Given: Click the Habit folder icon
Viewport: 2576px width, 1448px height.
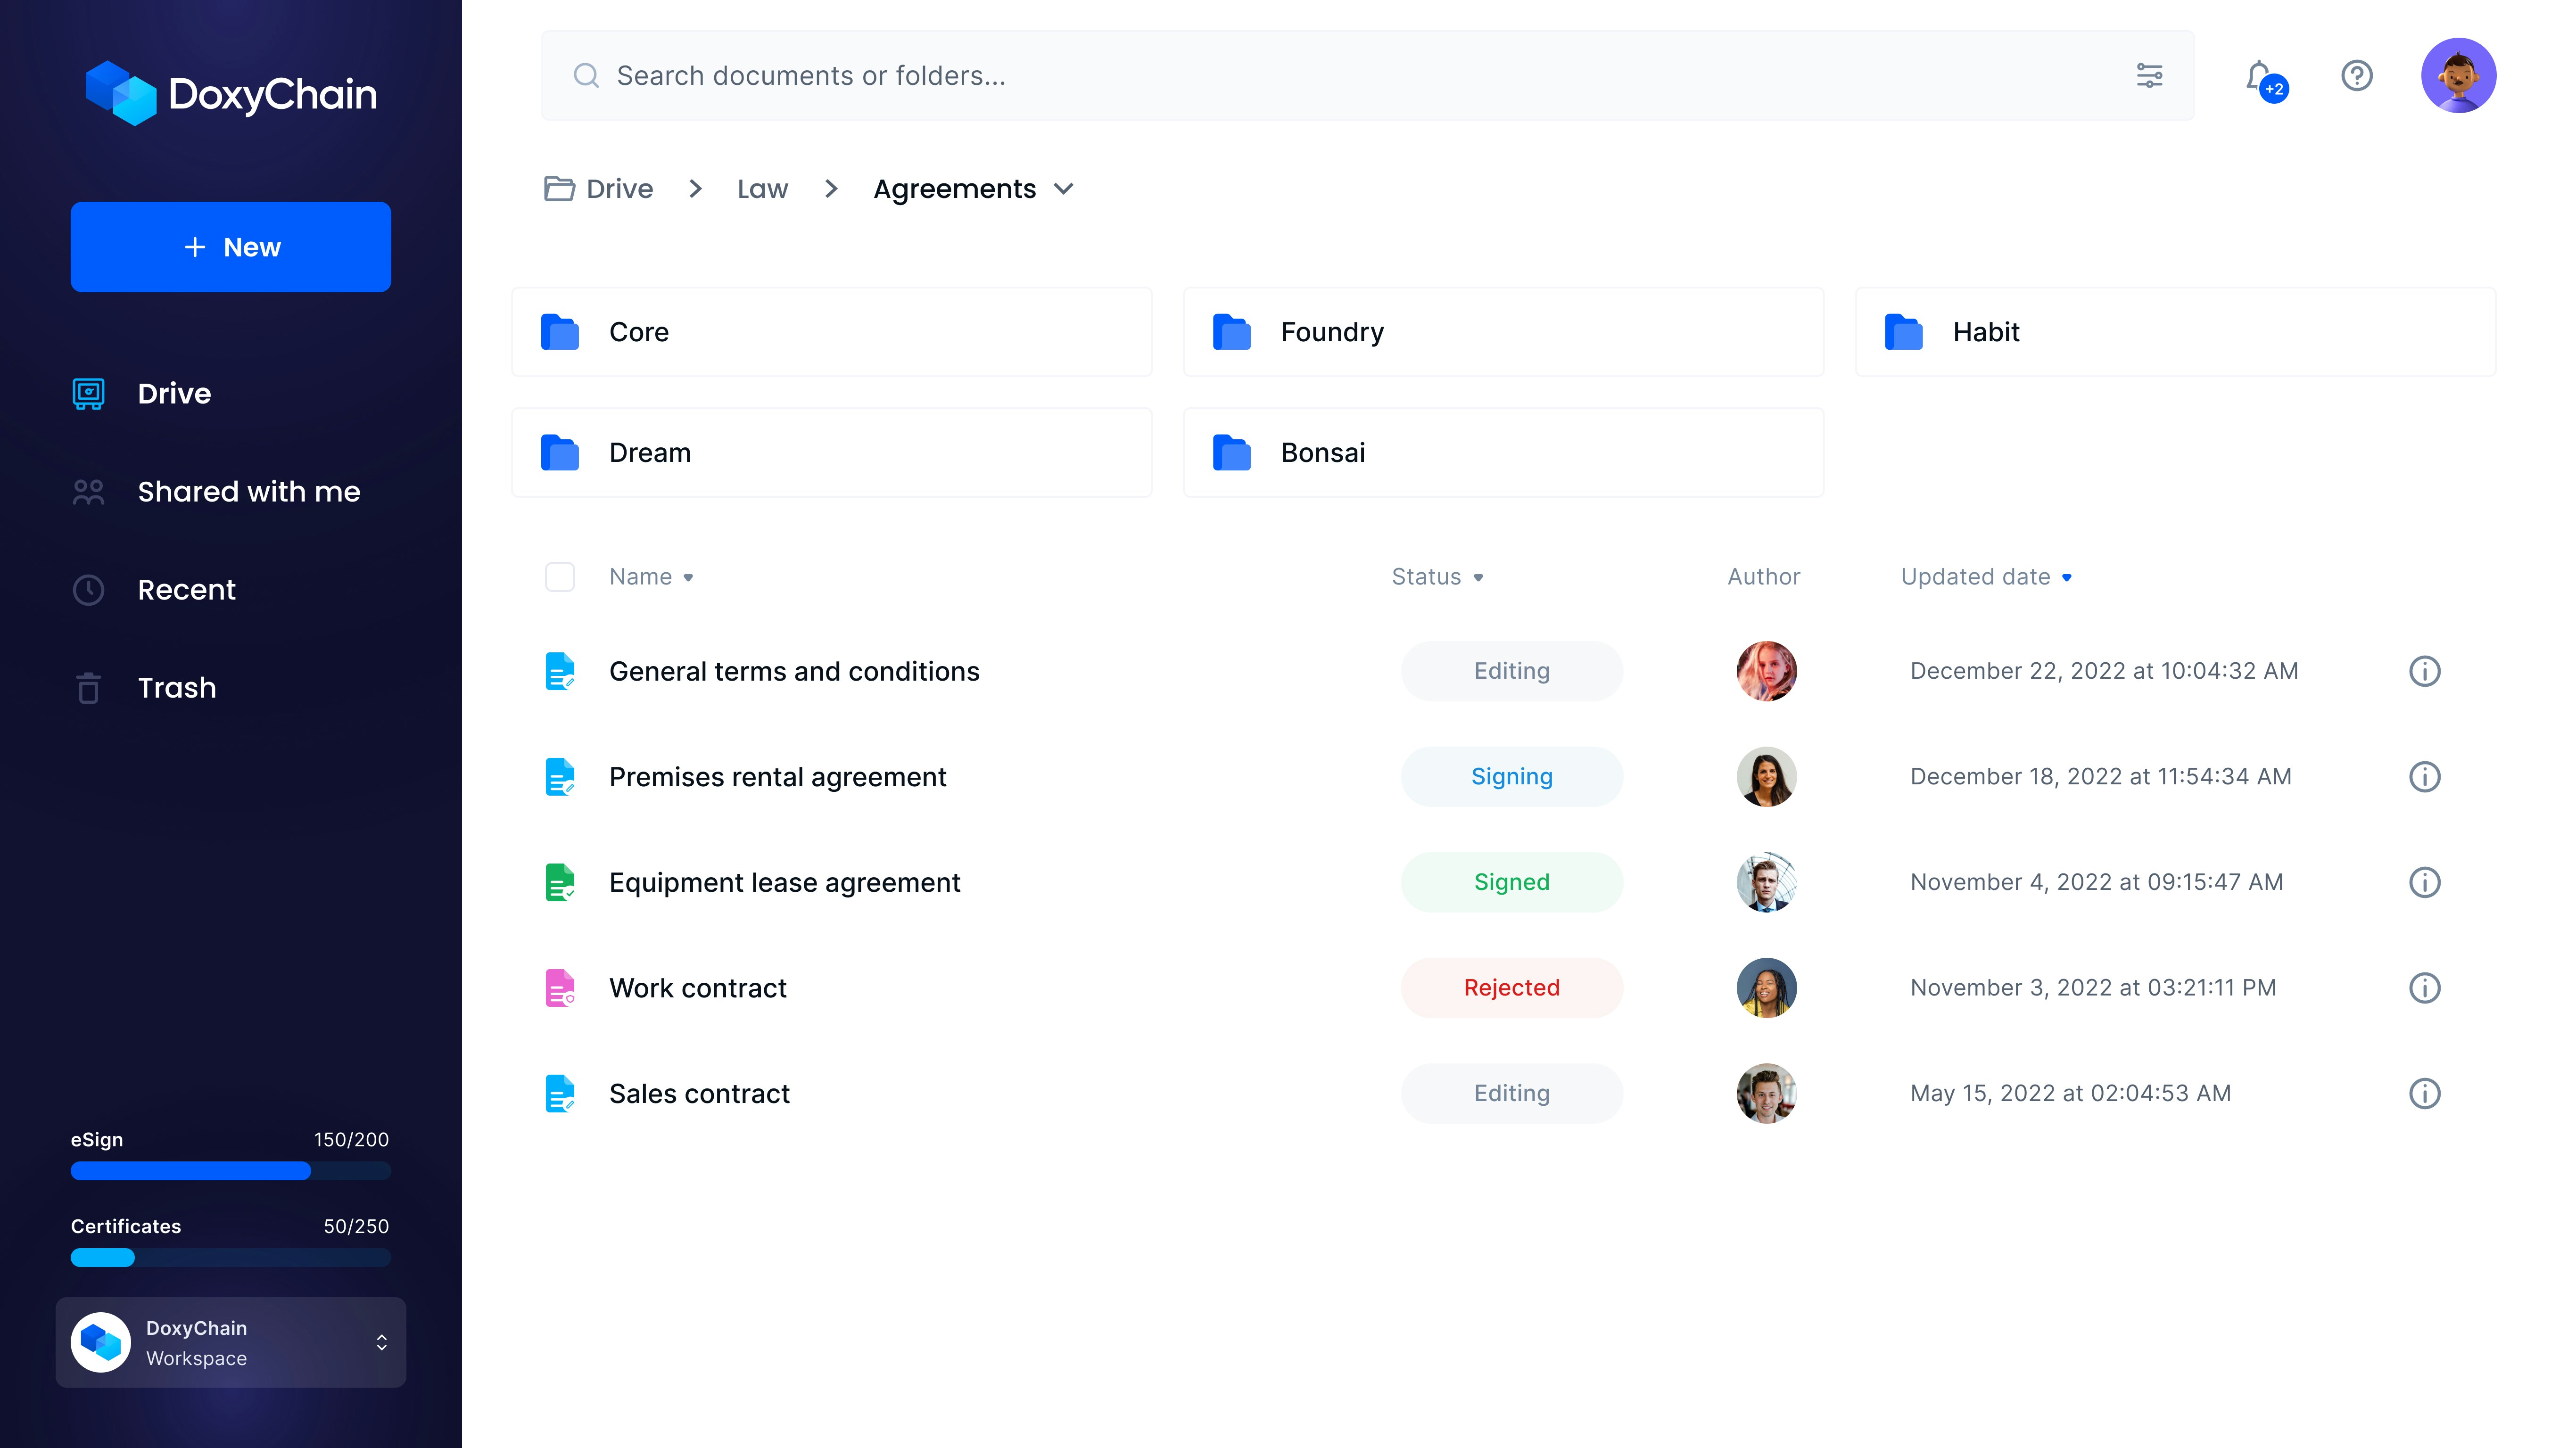Looking at the screenshot, I should coord(1904,332).
